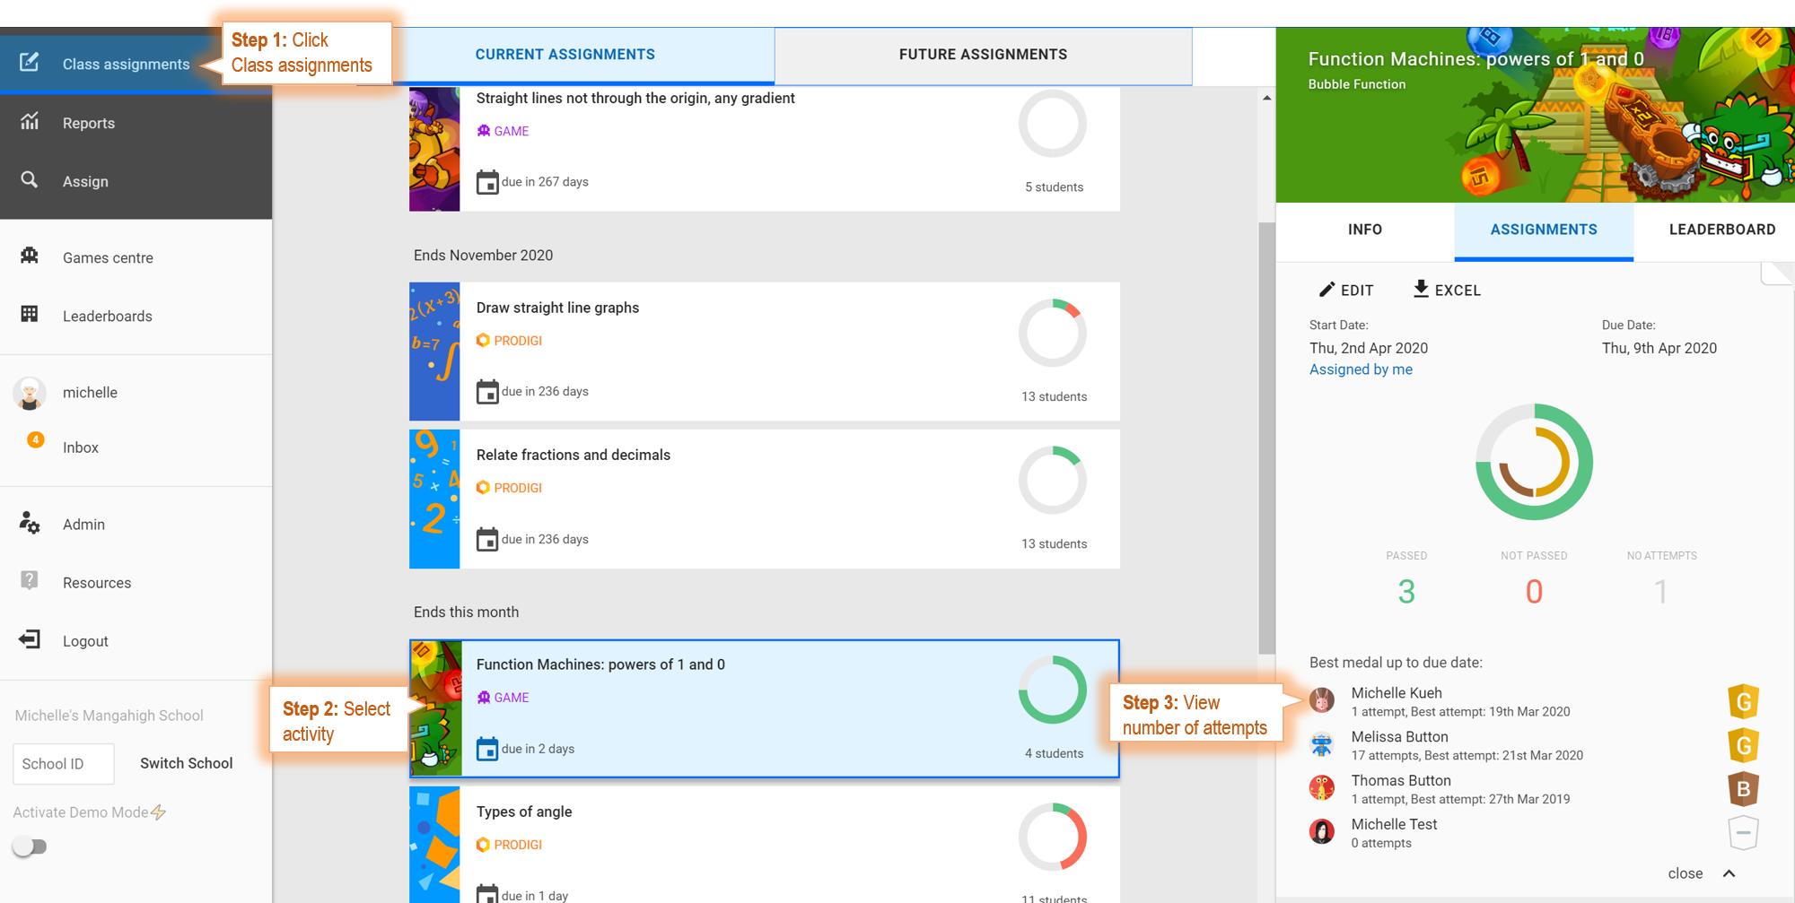Select Draw straight line graphs assignment title
This screenshot has width=1795, height=903.
[557, 308]
